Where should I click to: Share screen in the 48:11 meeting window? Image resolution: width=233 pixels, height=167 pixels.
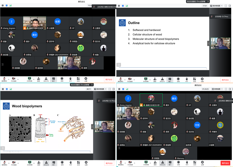[x=30, y=163]
